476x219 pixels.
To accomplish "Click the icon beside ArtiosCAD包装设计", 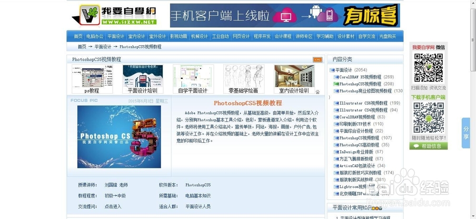I will click(x=336, y=166).
